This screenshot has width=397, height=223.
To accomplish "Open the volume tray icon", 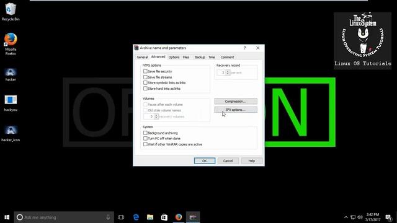I will coord(360,217).
